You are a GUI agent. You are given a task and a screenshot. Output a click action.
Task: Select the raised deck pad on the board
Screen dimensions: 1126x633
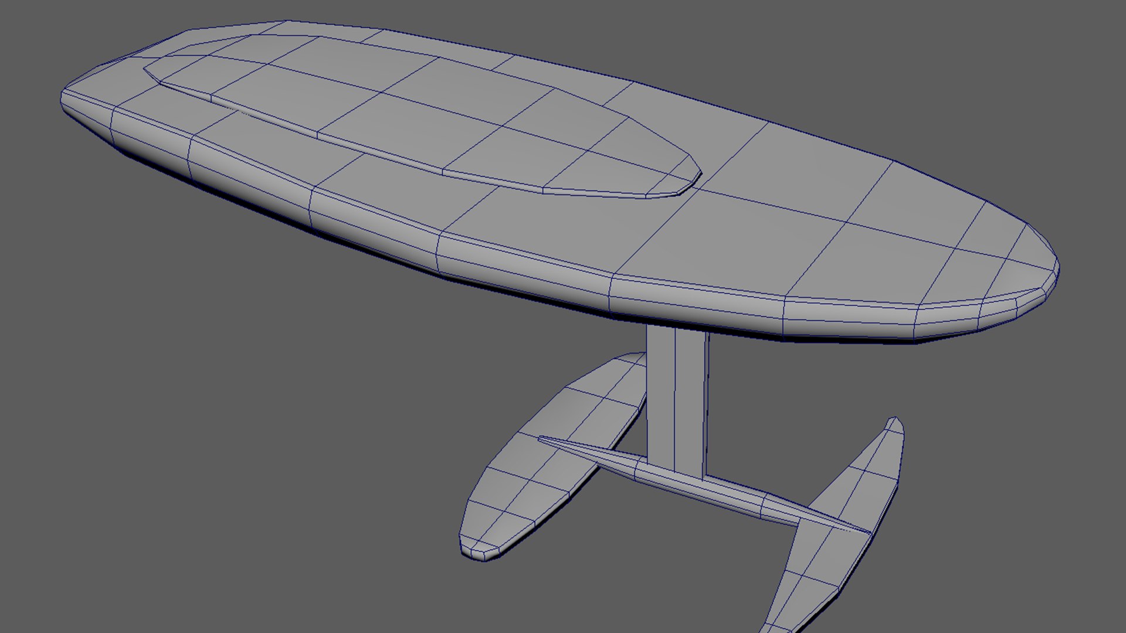422,117
